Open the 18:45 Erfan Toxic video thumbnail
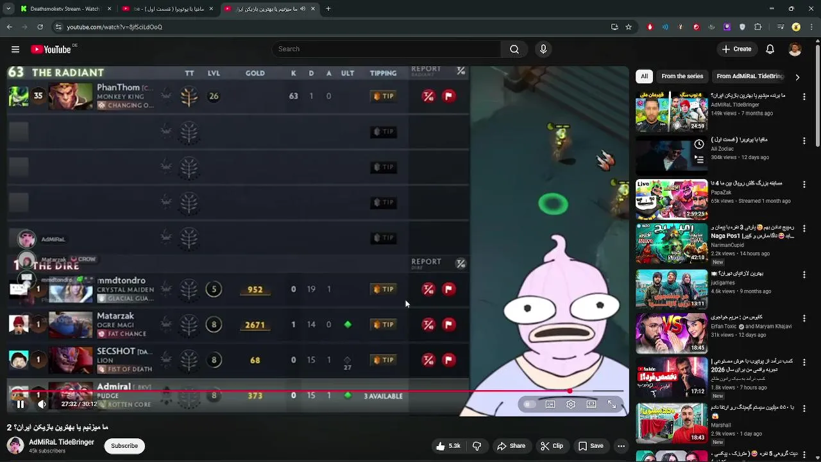The width and height of the screenshot is (821, 462). tap(672, 334)
